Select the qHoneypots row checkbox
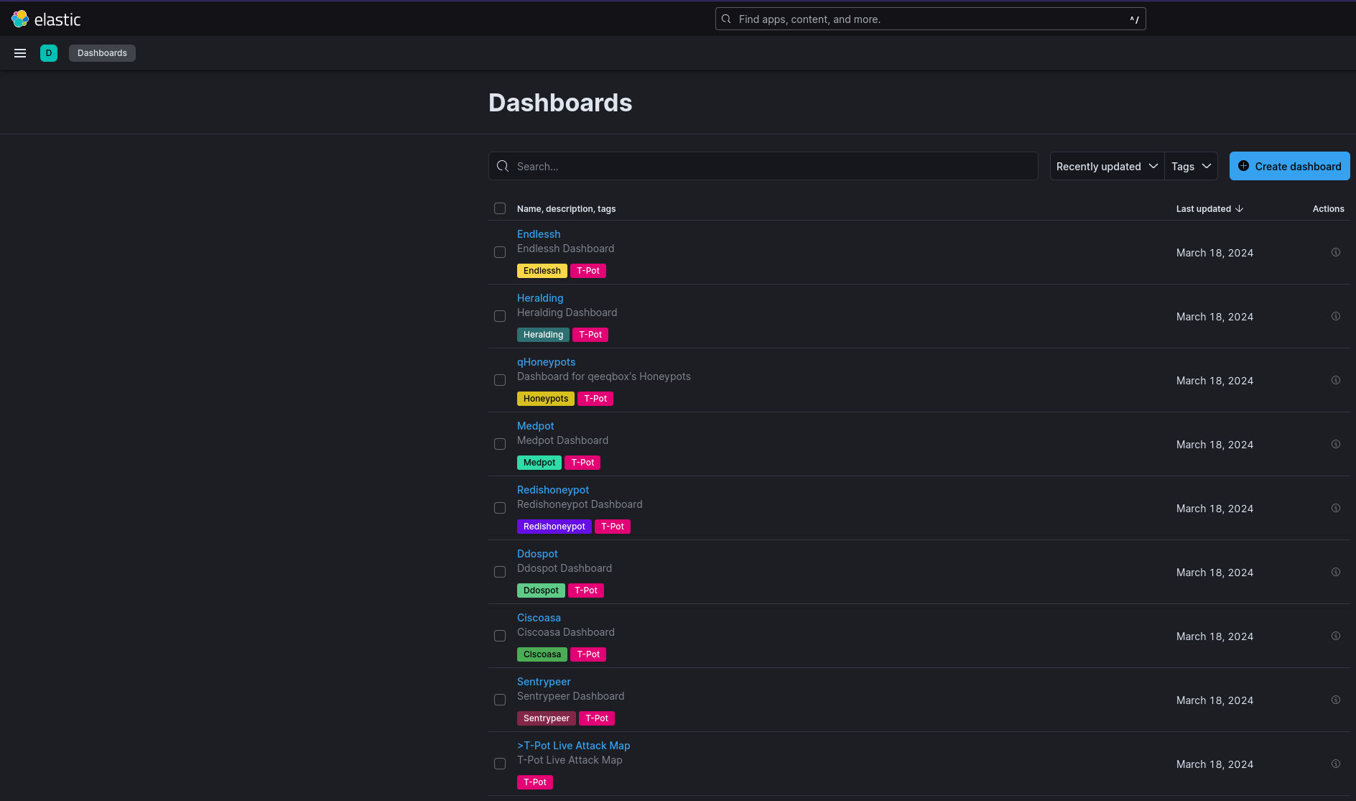1356x801 pixels. point(500,381)
